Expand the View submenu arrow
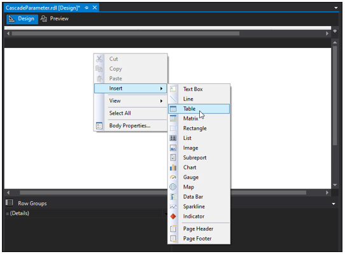Image resolution: width=345 pixels, height=254 pixels. [x=161, y=101]
